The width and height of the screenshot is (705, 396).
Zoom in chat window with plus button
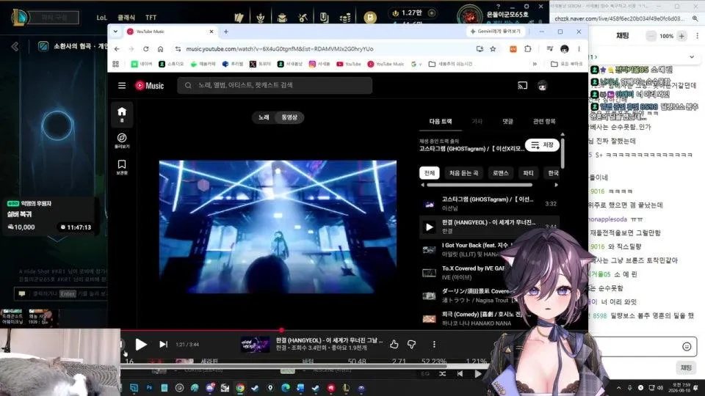pyautogui.click(x=681, y=36)
